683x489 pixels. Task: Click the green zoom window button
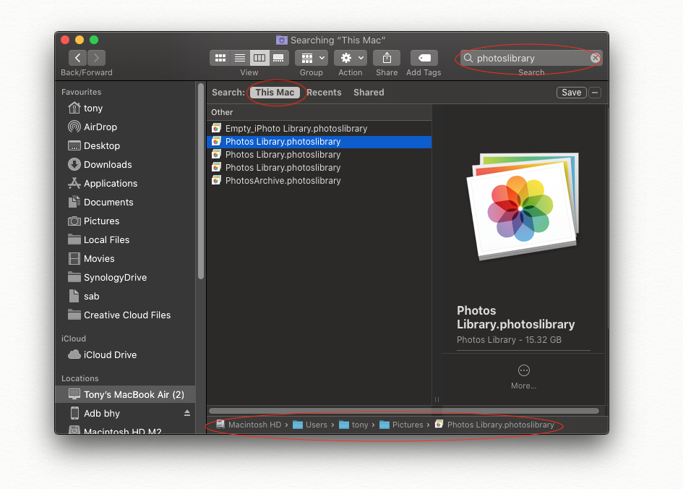(94, 40)
